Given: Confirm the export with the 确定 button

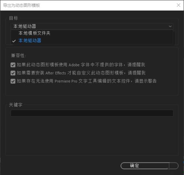Looking at the screenshot, I should (x=149, y=166).
